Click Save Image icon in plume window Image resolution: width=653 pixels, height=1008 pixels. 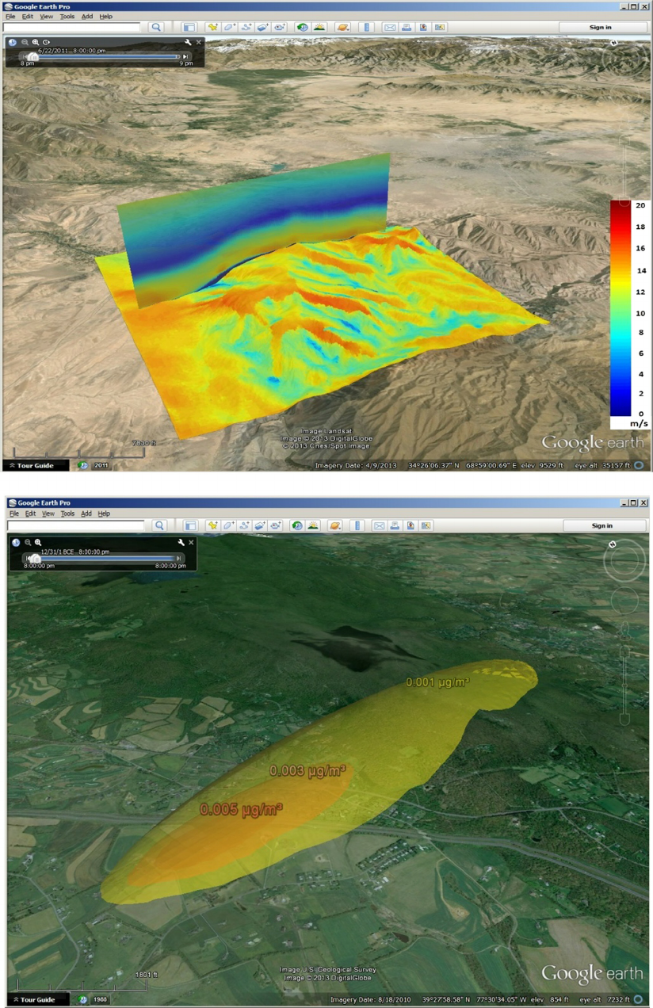click(411, 525)
